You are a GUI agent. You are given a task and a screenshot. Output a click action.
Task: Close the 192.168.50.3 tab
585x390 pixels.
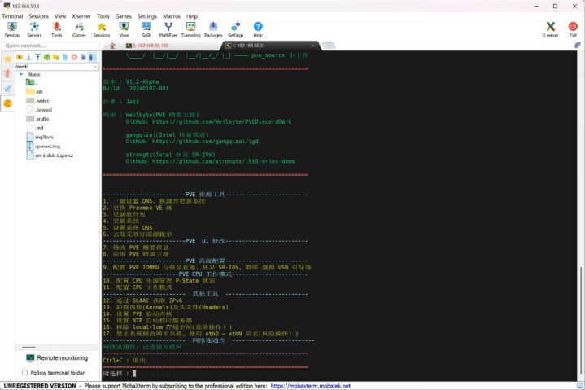point(313,46)
